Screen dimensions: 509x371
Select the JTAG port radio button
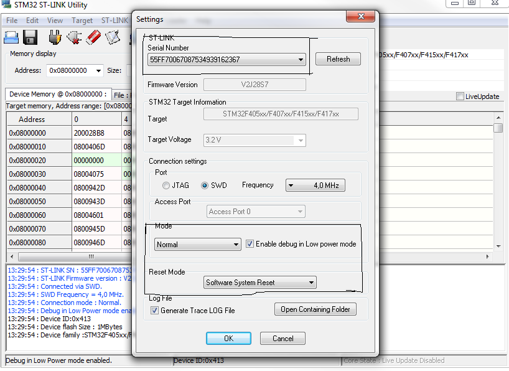166,185
